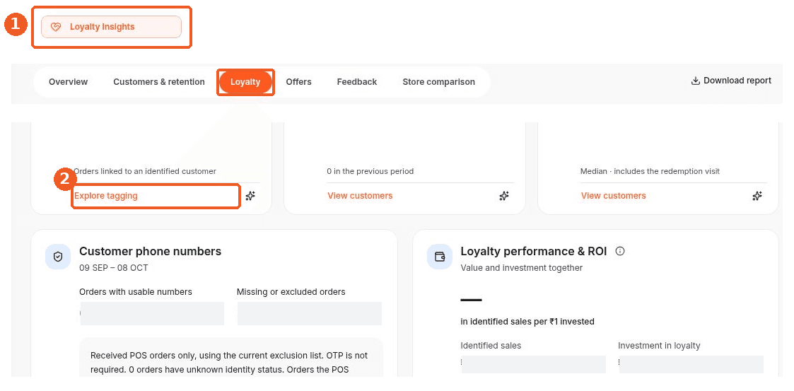
Task: Open the Customers & retention tab
Action: 159,81
